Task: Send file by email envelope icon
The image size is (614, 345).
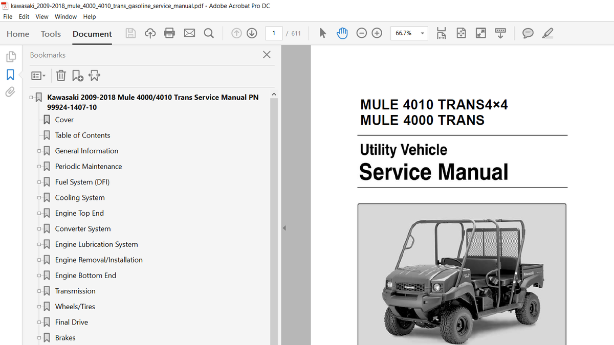Action: tap(189, 33)
